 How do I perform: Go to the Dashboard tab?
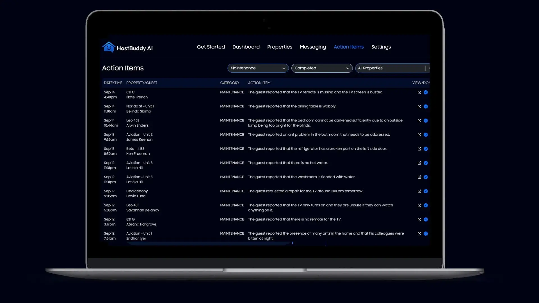(246, 47)
